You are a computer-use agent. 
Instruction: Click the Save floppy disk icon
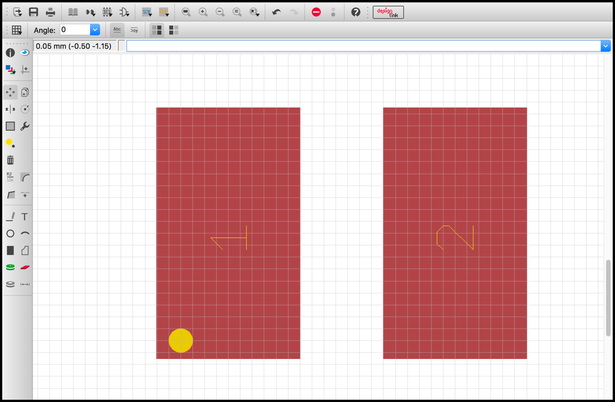(34, 12)
